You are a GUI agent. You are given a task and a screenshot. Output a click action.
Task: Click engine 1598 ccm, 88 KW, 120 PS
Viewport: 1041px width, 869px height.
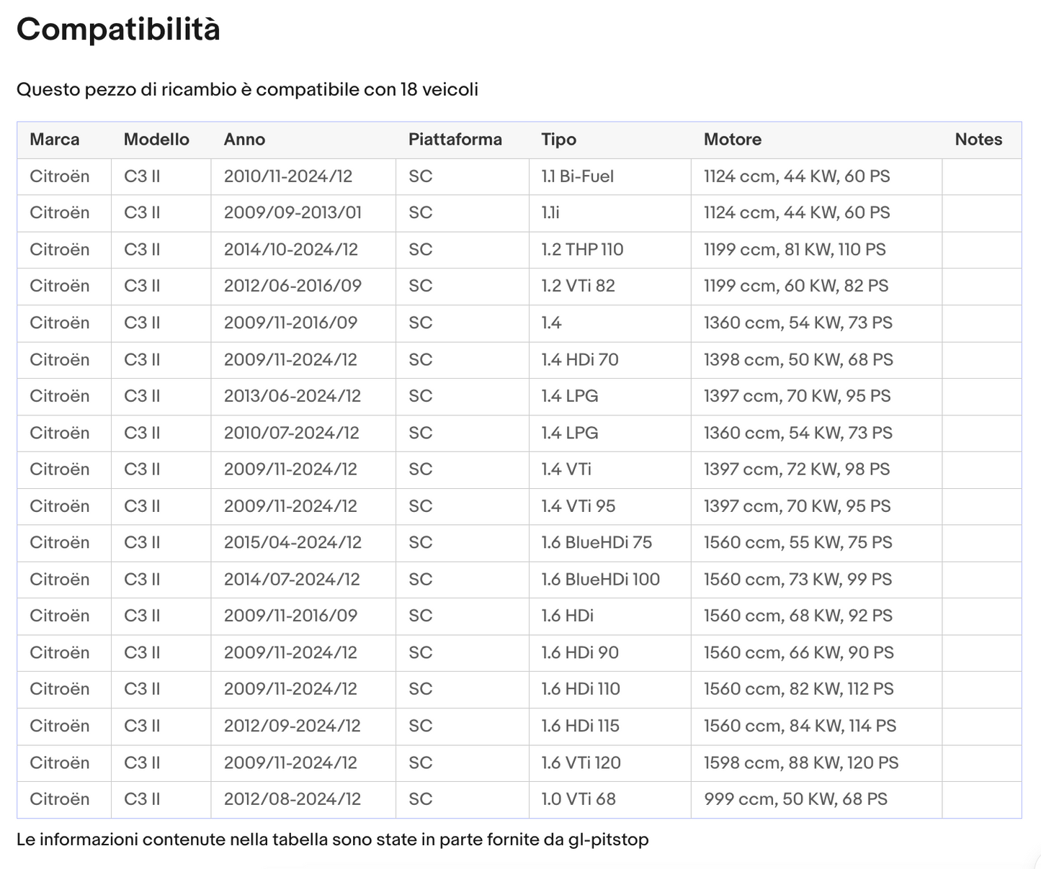pos(801,763)
